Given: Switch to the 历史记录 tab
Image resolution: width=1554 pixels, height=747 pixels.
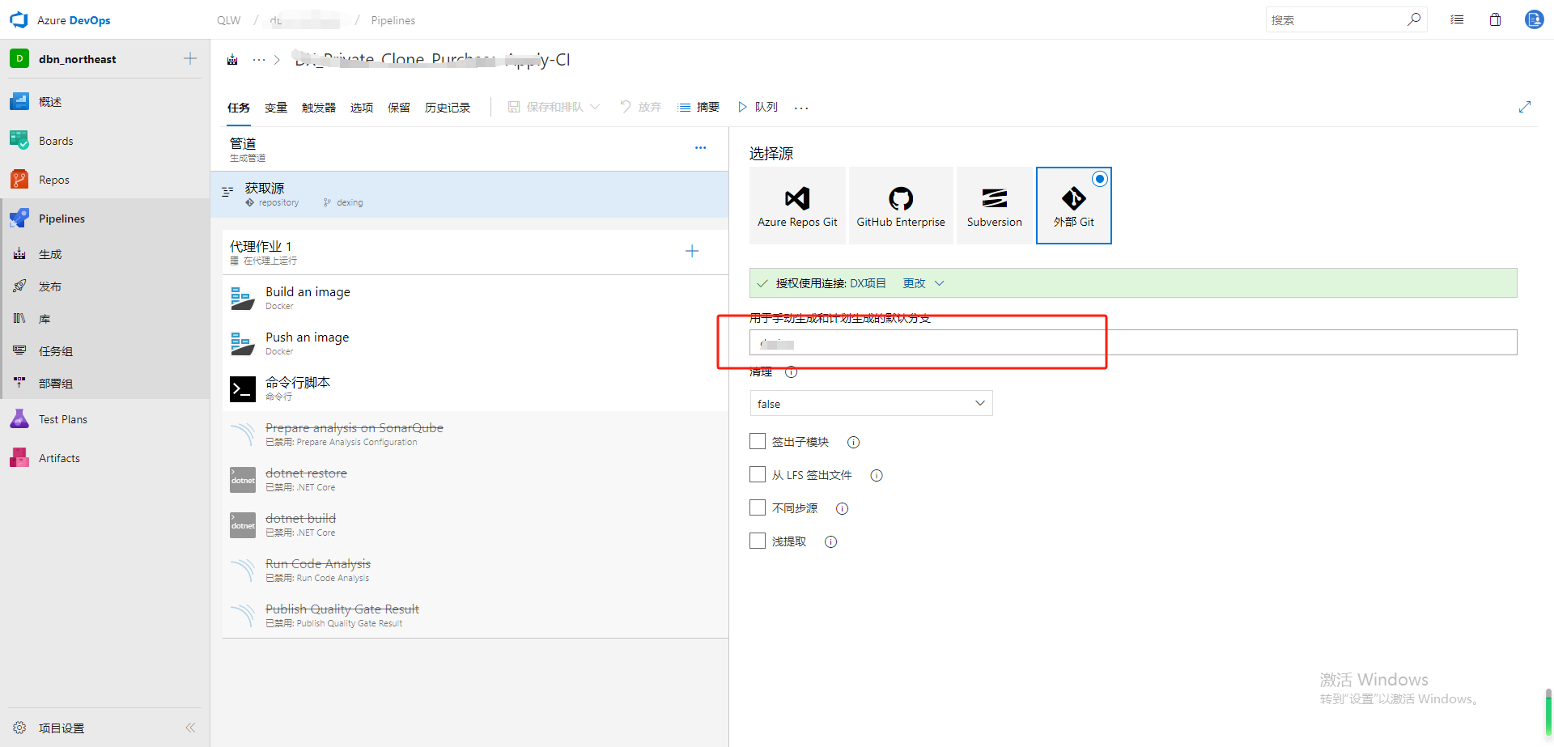Looking at the screenshot, I should click(448, 107).
